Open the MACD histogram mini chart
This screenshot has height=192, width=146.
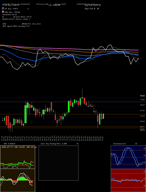[x=18, y=180]
